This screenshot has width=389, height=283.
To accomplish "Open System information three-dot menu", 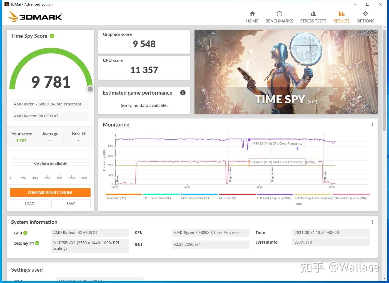I will click(372, 222).
